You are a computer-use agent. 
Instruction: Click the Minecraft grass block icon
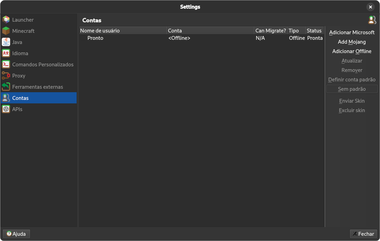[6, 31]
